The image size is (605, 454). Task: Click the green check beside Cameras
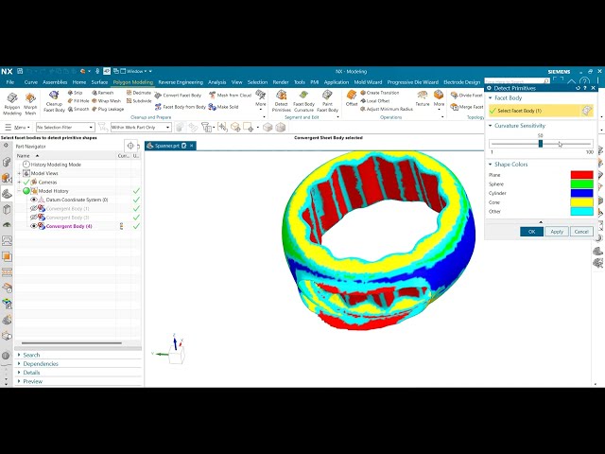26,182
